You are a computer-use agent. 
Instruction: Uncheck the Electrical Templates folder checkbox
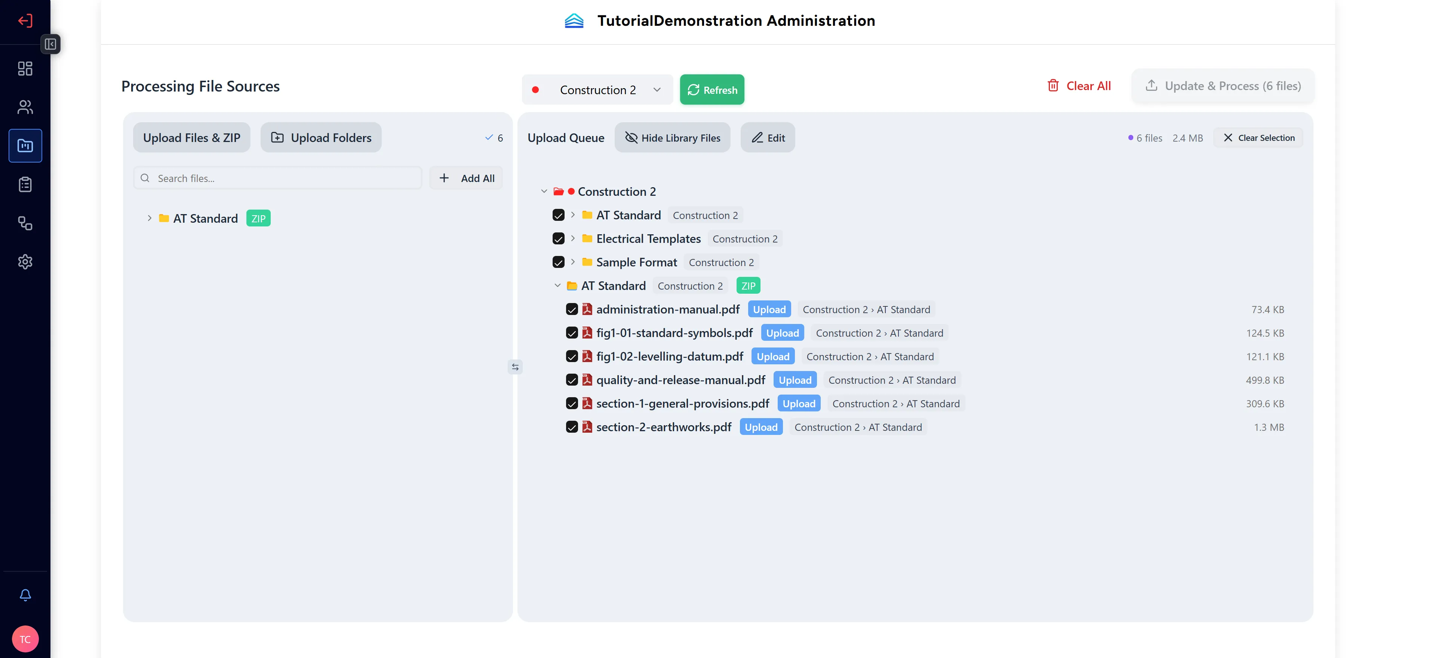click(558, 239)
